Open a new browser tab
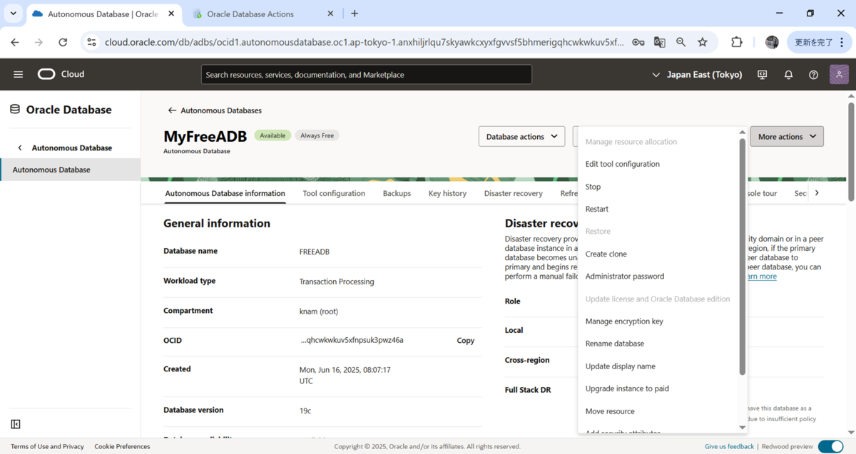This screenshot has width=856, height=454. tap(355, 14)
